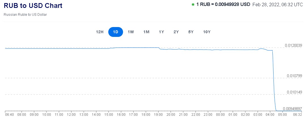The width and height of the screenshot is (307, 118).
Task: Click the green live rate indicator dot
Action: pos(193,5)
